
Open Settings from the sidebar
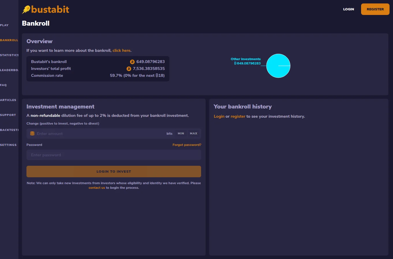click(8, 145)
